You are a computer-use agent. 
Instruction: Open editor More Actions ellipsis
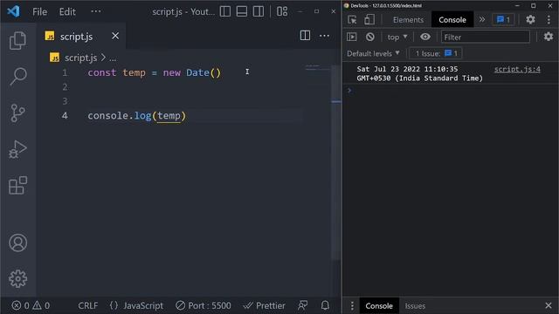[324, 36]
